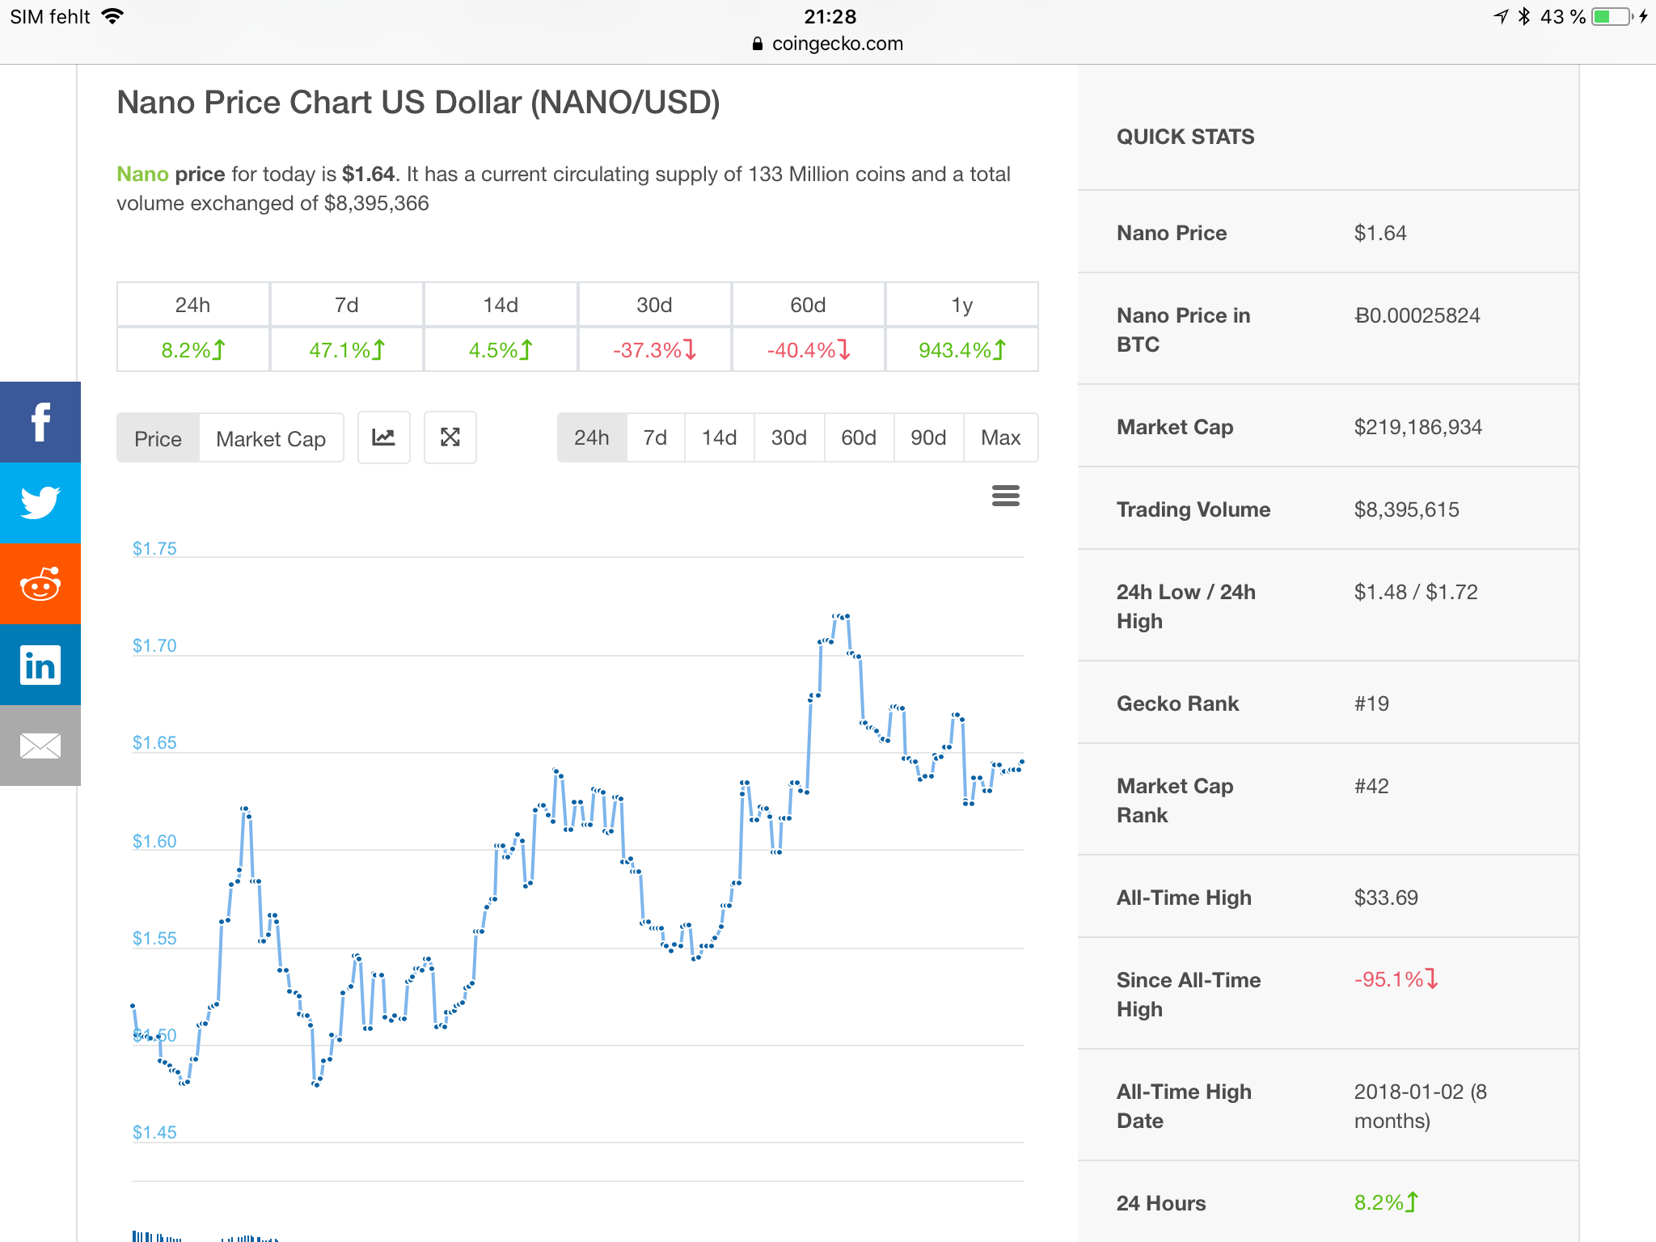Screen dimensions: 1656x1242
Task: Share page on Reddit icon
Action: (40, 584)
